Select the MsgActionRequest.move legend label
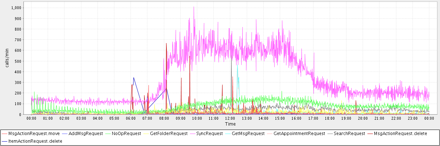 pos(34,134)
